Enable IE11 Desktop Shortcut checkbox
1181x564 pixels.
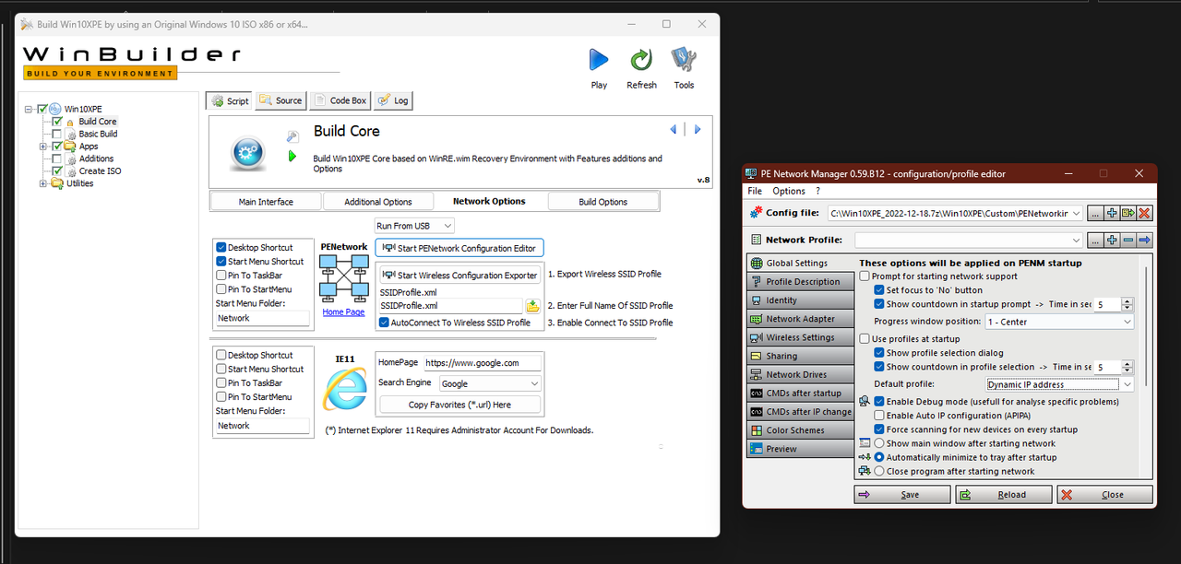[x=221, y=355]
